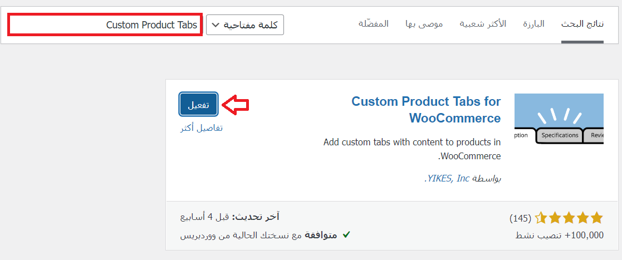Click the red arrow pointing at تفعيل
Screen dimensions: 622x260
pos(235,105)
